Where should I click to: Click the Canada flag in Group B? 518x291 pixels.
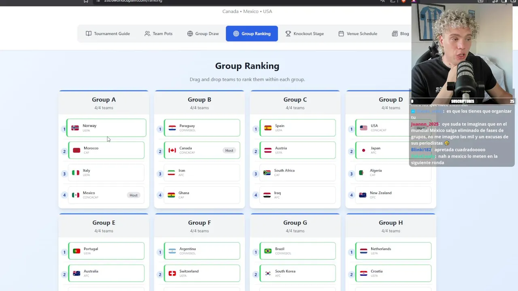coord(172,150)
